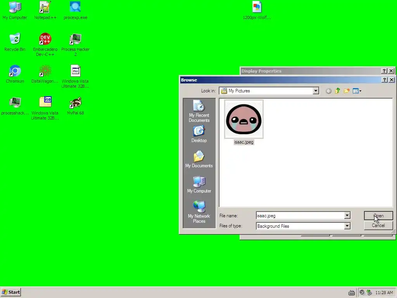Select Windows Vista Ultimate ISO folder icon
397x298 pixels.
[45, 109]
